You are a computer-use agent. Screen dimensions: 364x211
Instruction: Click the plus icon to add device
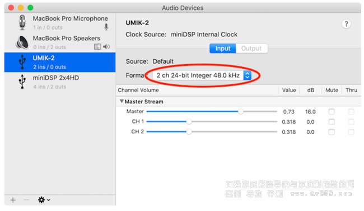point(13,200)
